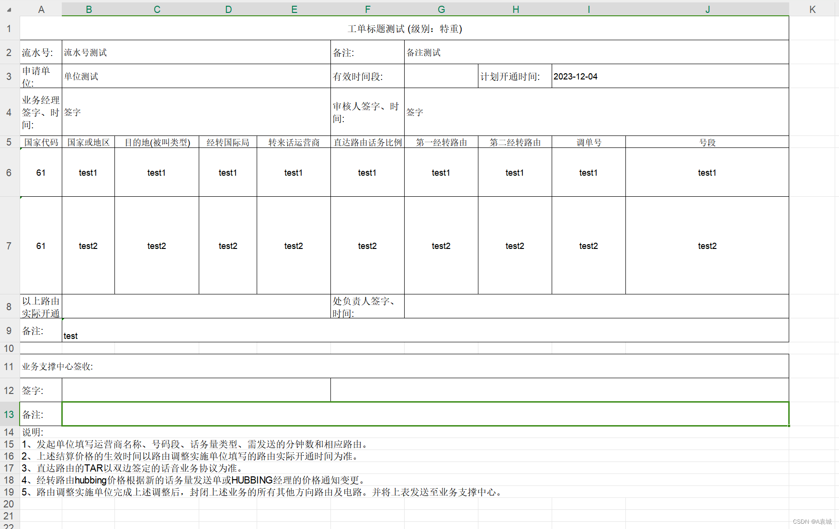839x529 pixels.
Task: Click the 经转国际局 header cell
Action: pyautogui.click(x=228, y=142)
